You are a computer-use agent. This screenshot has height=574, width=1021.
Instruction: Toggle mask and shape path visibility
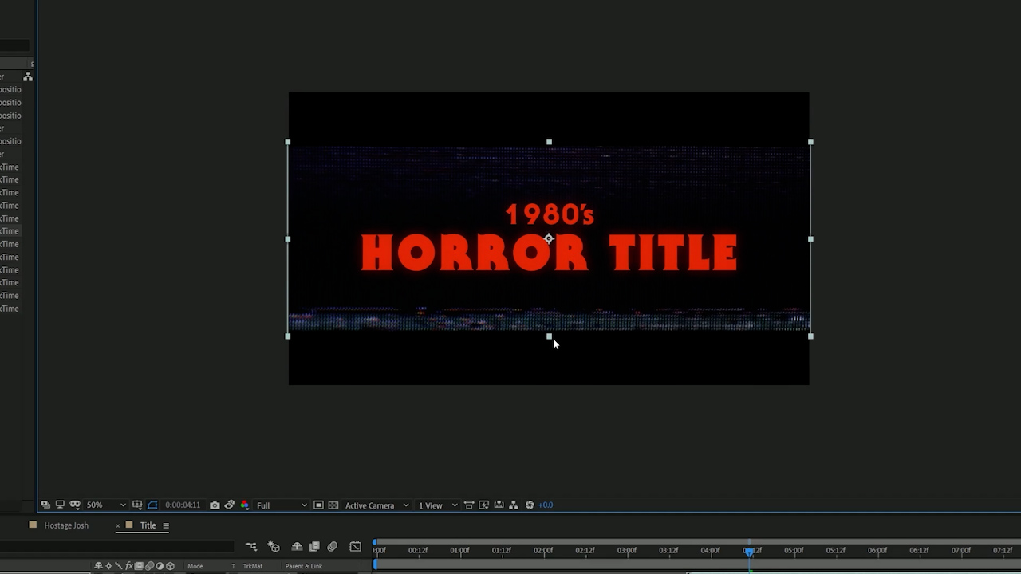point(152,505)
